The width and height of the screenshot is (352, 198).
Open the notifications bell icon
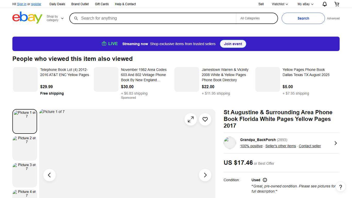[324, 4]
